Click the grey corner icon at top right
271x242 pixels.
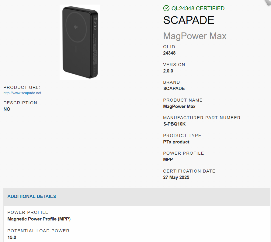tap(268, 3)
